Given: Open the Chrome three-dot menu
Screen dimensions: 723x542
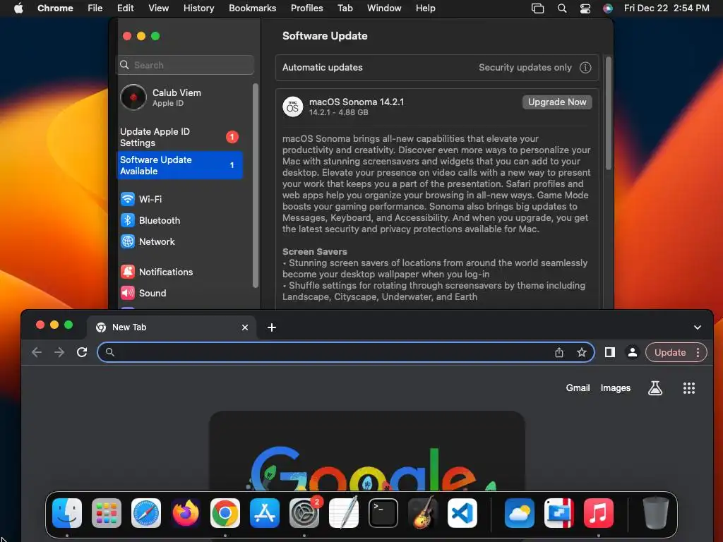Looking at the screenshot, I should point(698,352).
